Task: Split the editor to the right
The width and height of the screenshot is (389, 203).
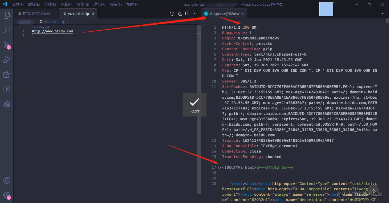Action: pos(187,14)
